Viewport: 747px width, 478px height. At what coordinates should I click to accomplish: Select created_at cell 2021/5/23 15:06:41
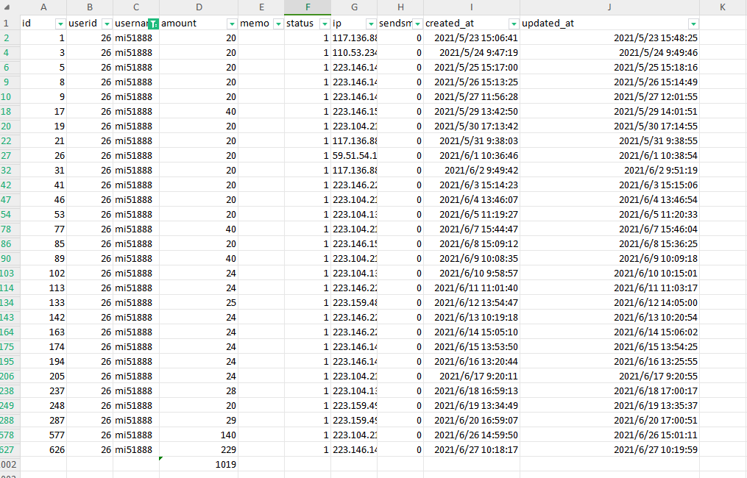click(x=472, y=38)
